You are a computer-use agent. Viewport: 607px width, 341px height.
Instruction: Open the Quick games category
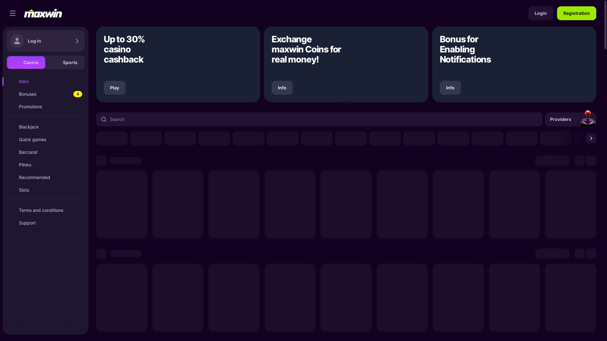click(46, 140)
